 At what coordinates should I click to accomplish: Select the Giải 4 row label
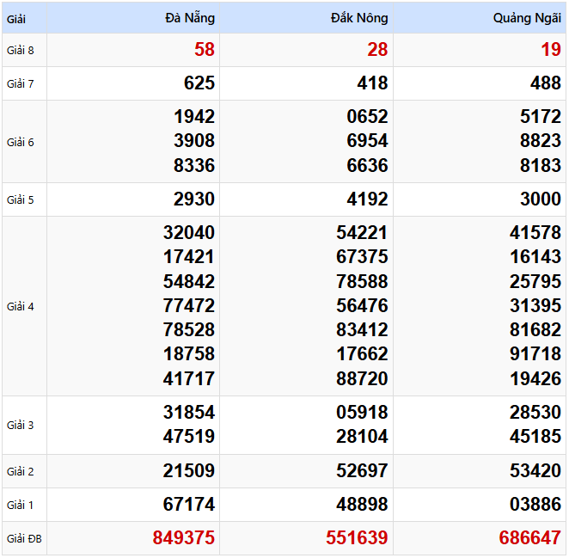click(x=21, y=306)
